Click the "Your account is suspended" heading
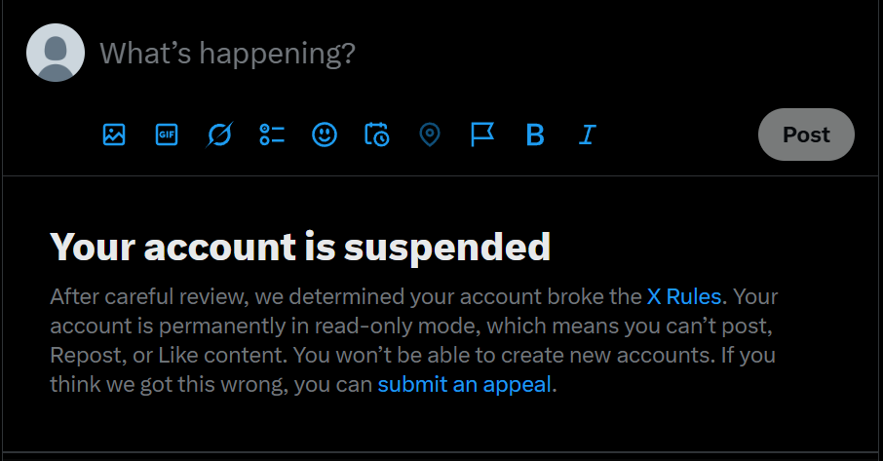The image size is (883, 461). pyautogui.click(x=300, y=247)
